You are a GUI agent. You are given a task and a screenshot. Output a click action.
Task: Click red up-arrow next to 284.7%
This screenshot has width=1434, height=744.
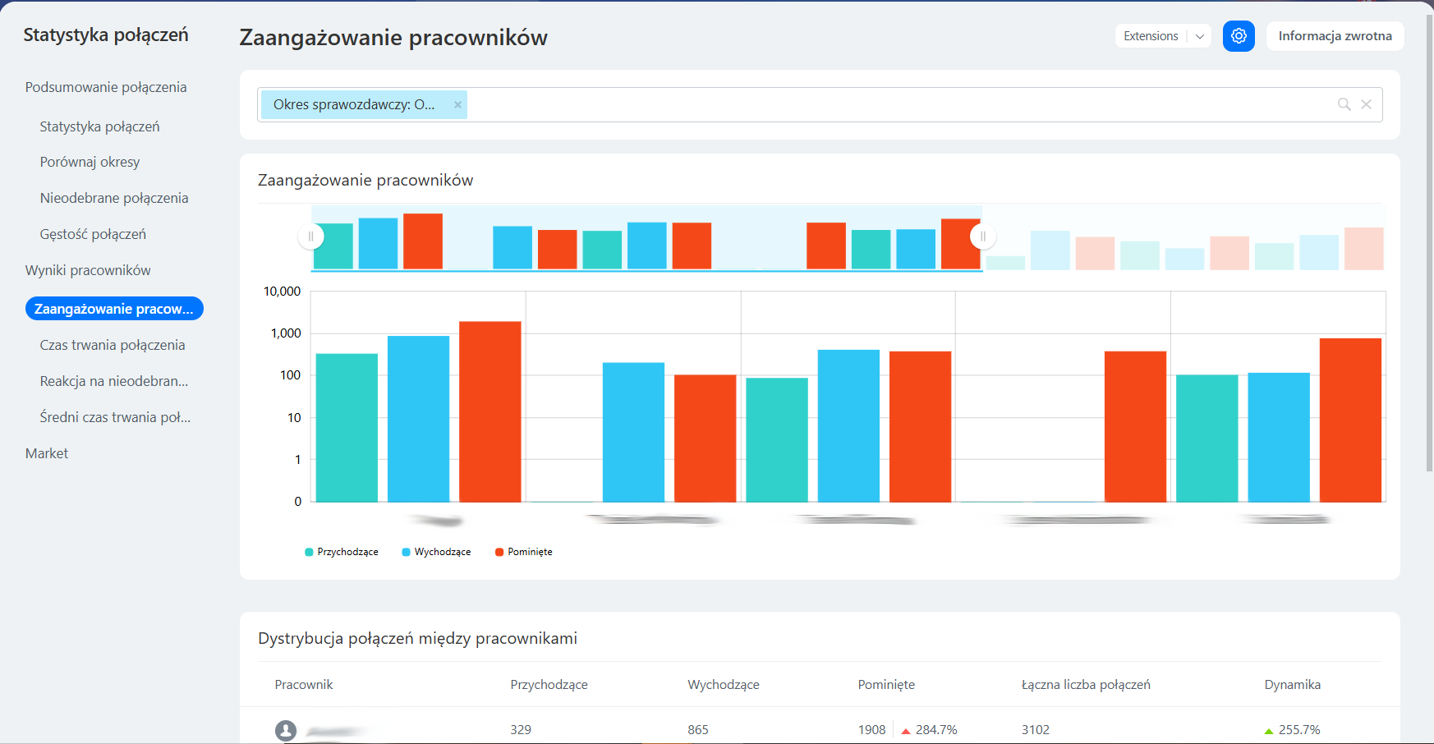(905, 731)
